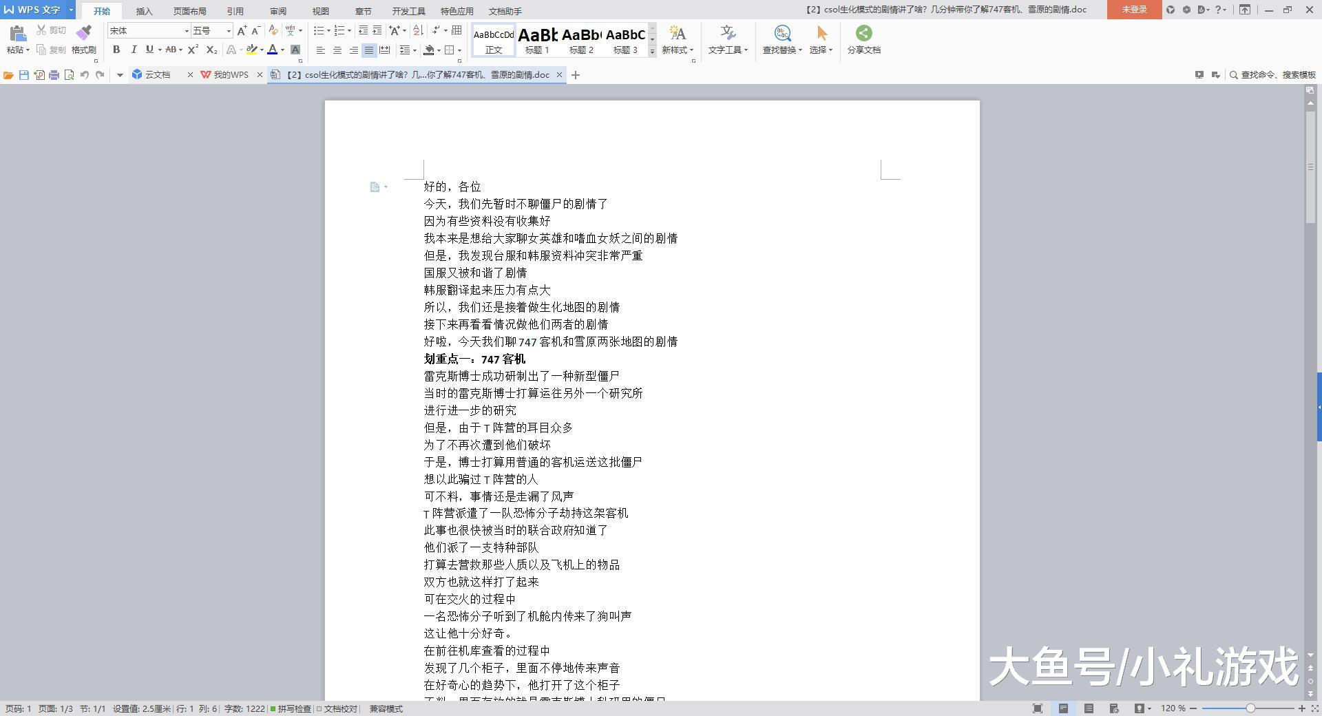Toggle document proofreading (文档校对) checkbox
The image size is (1322, 716).
click(337, 708)
